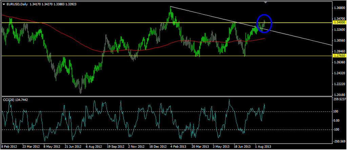Click the 1.32600 price axis value
Viewport: 347px width, 150px height.
[x=340, y=29]
